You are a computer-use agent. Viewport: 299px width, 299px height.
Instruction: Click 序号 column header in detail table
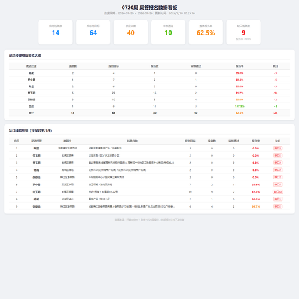(17, 141)
